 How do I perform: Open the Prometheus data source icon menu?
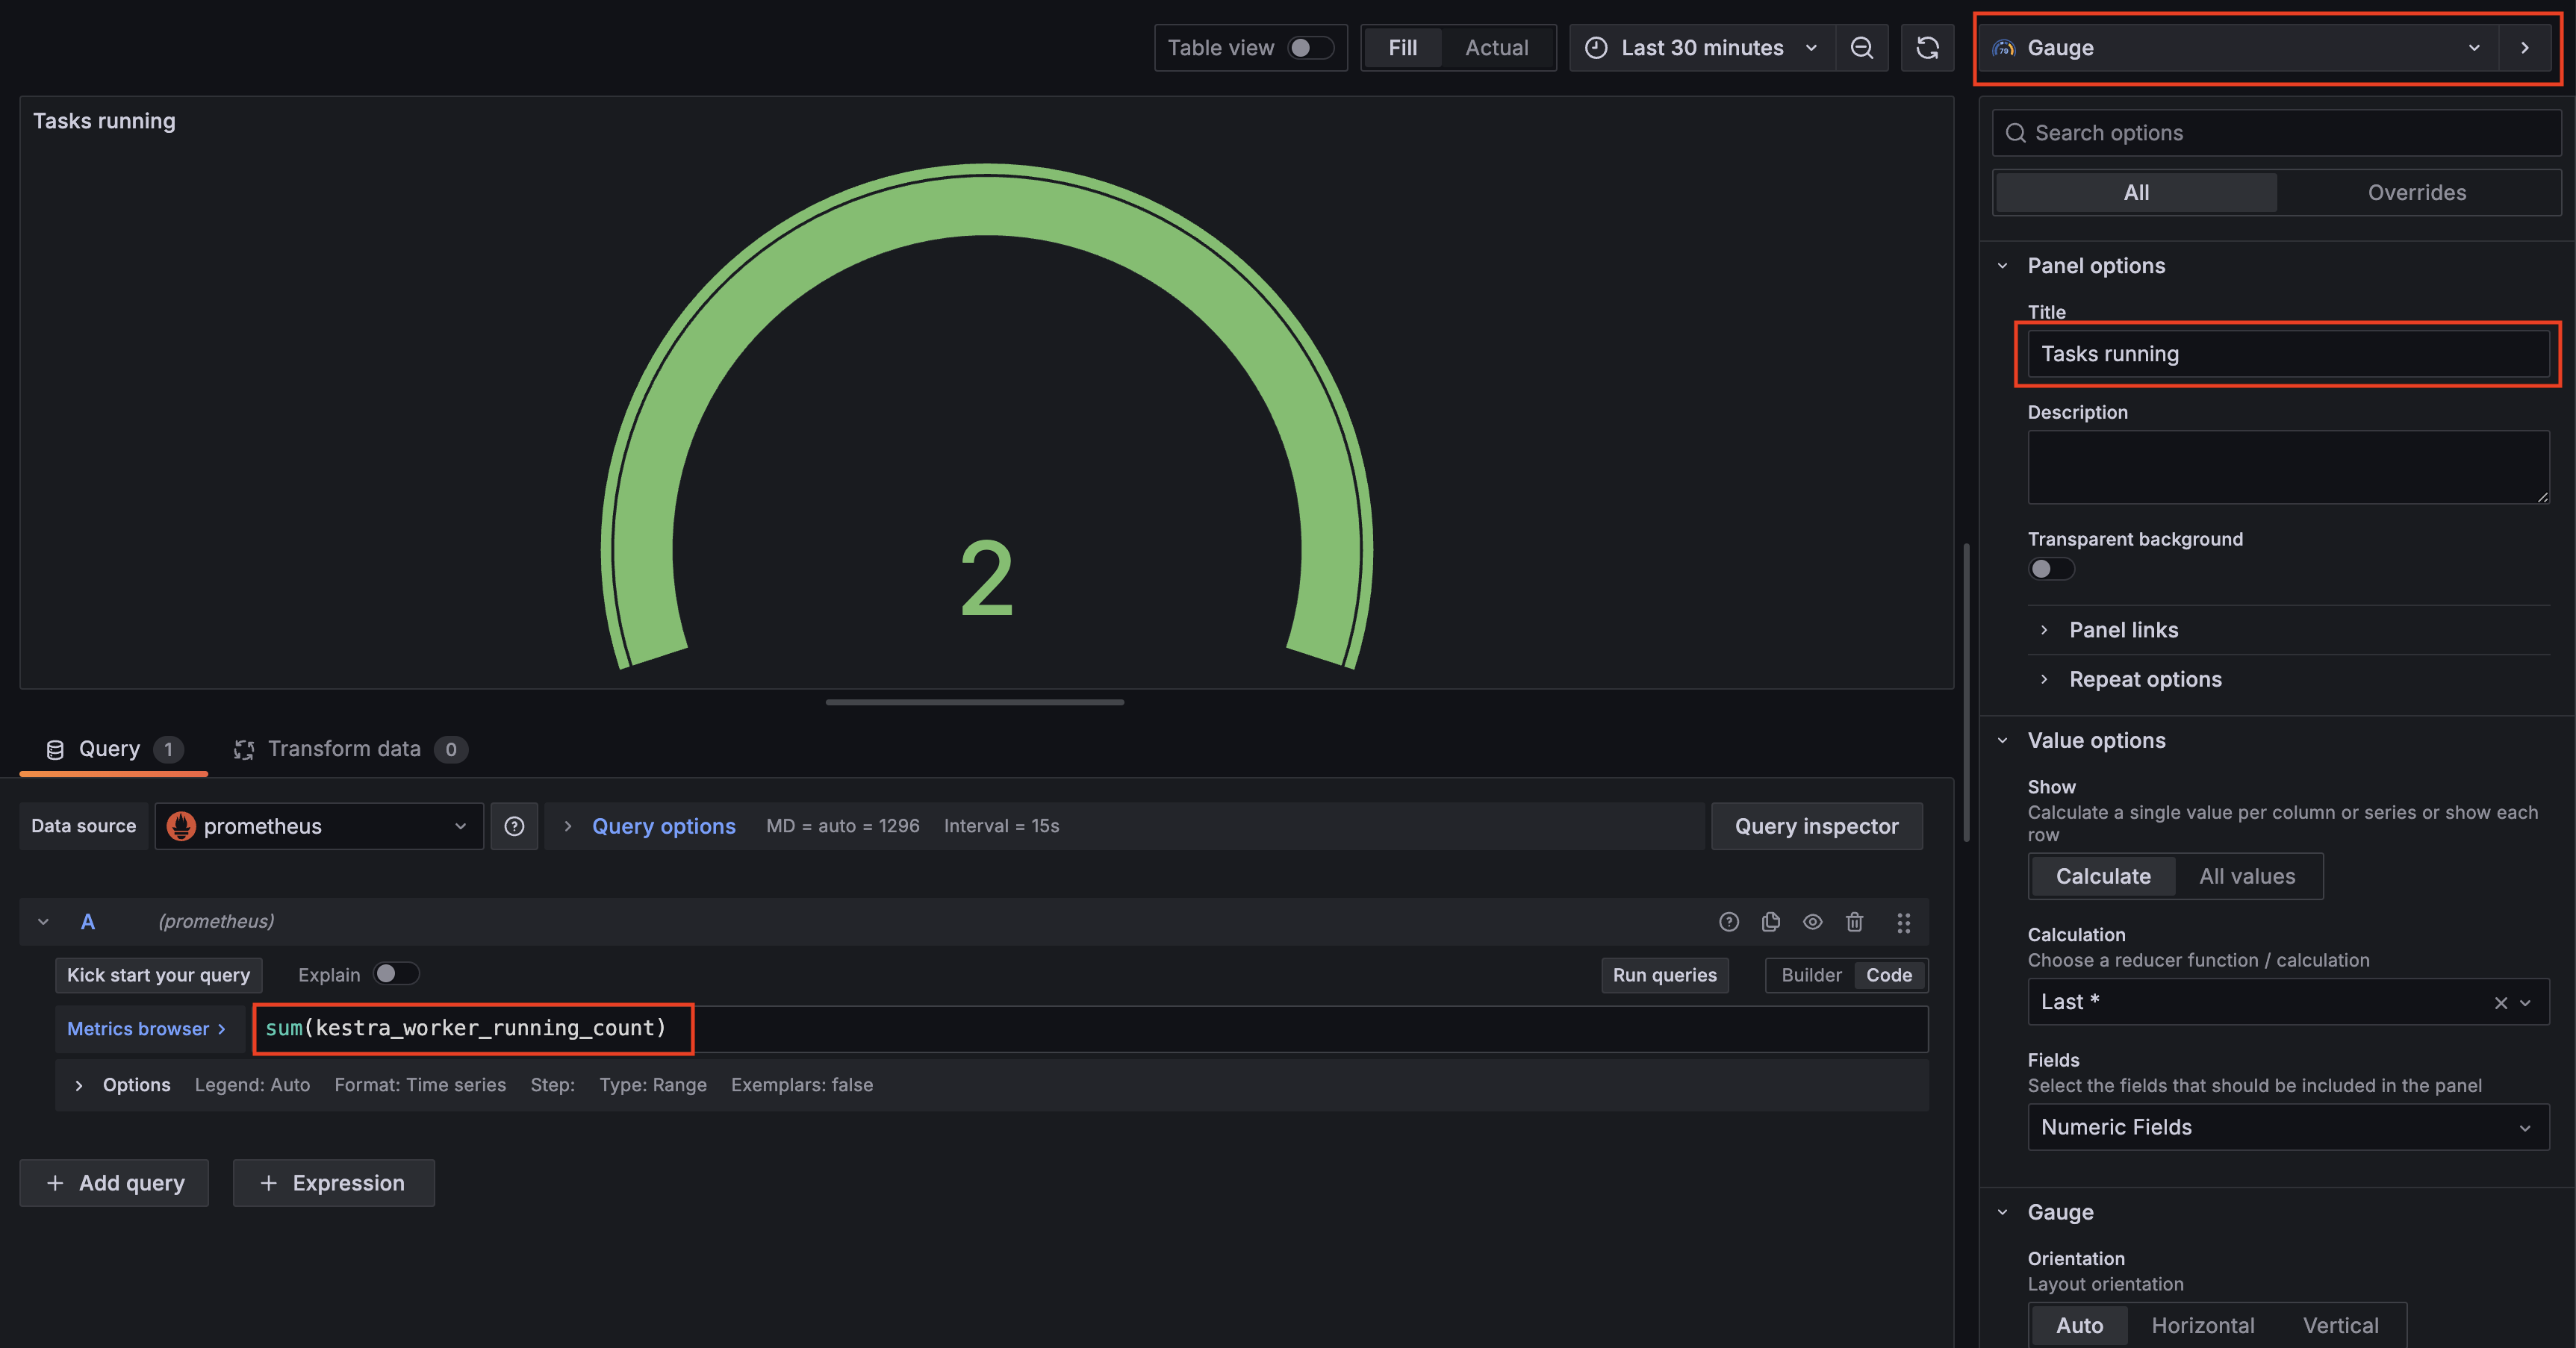181,826
